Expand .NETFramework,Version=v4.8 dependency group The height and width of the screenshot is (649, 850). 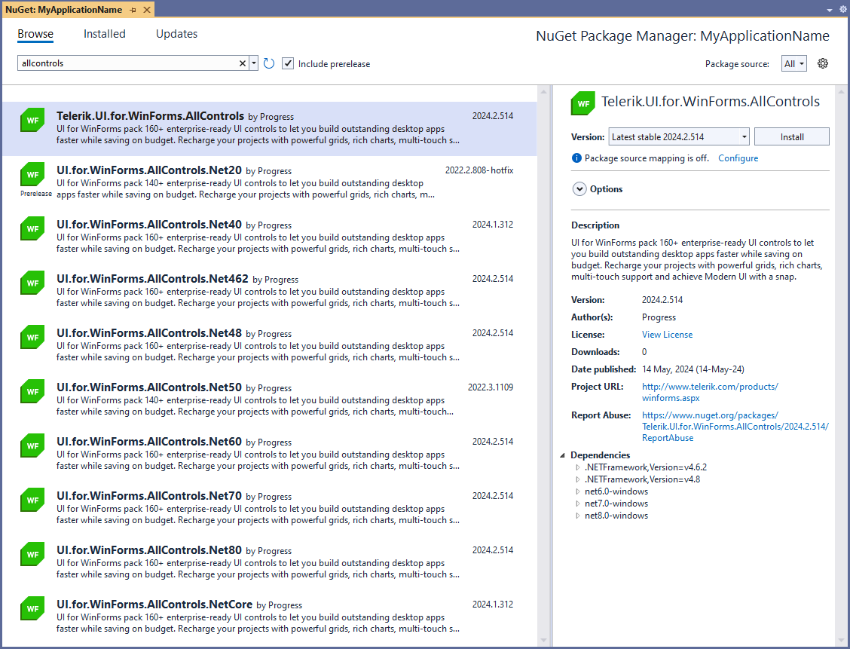click(x=578, y=479)
